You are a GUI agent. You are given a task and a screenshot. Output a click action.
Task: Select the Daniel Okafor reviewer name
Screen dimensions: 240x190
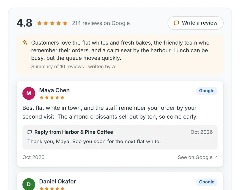[x=58, y=181]
